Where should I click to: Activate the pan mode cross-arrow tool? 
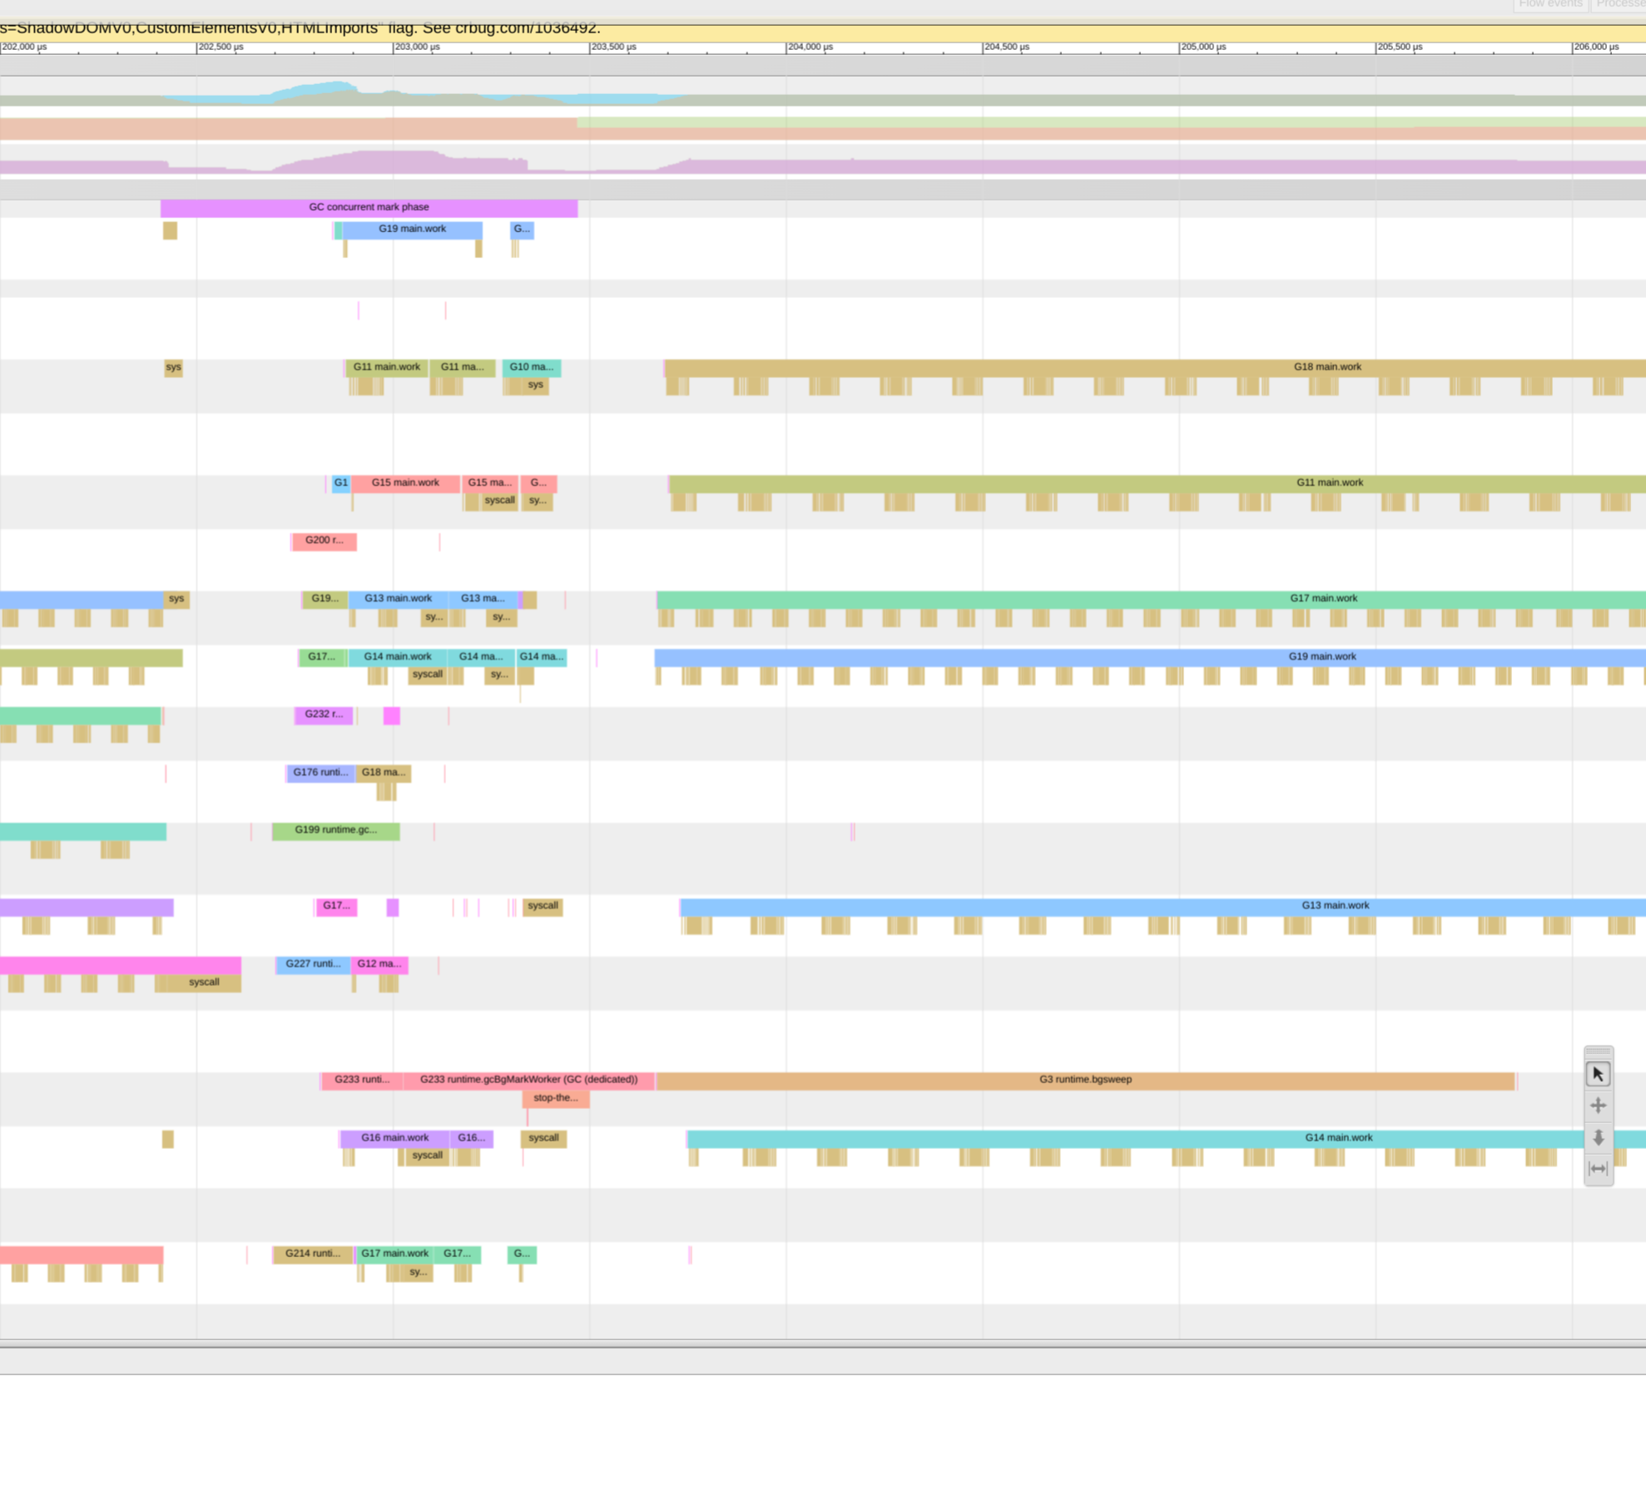point(1598,1106)
